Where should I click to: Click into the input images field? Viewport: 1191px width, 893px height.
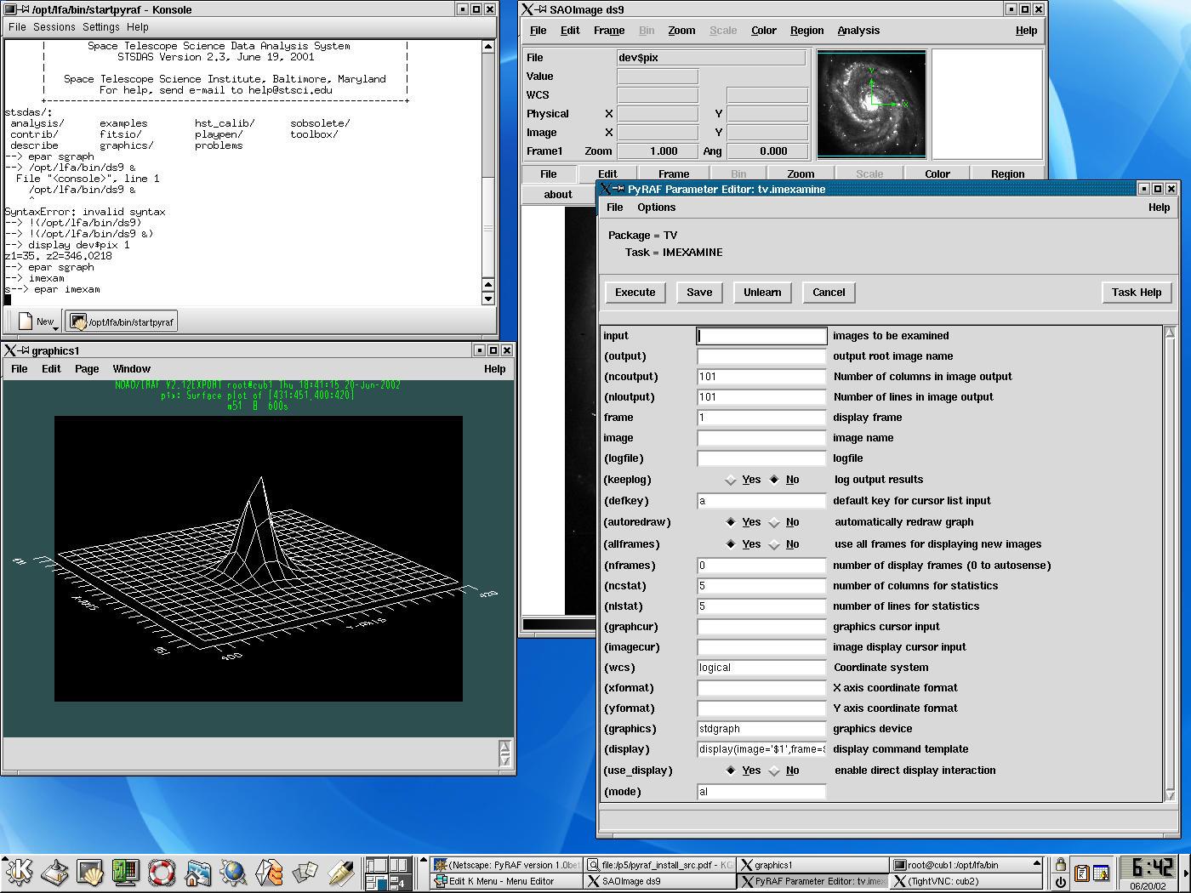point(761,336)
